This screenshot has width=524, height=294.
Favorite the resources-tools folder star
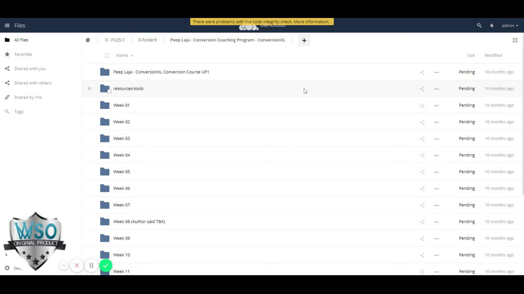coord(89,88)
